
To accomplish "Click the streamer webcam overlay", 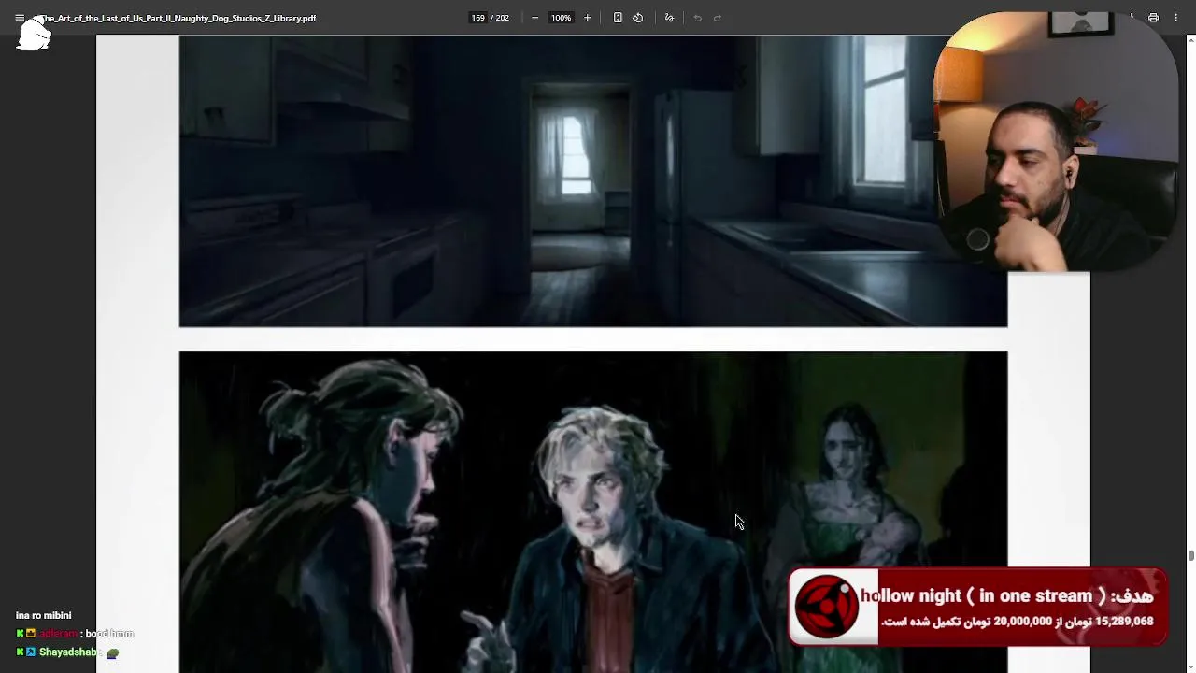I will tap(1056, 140).
